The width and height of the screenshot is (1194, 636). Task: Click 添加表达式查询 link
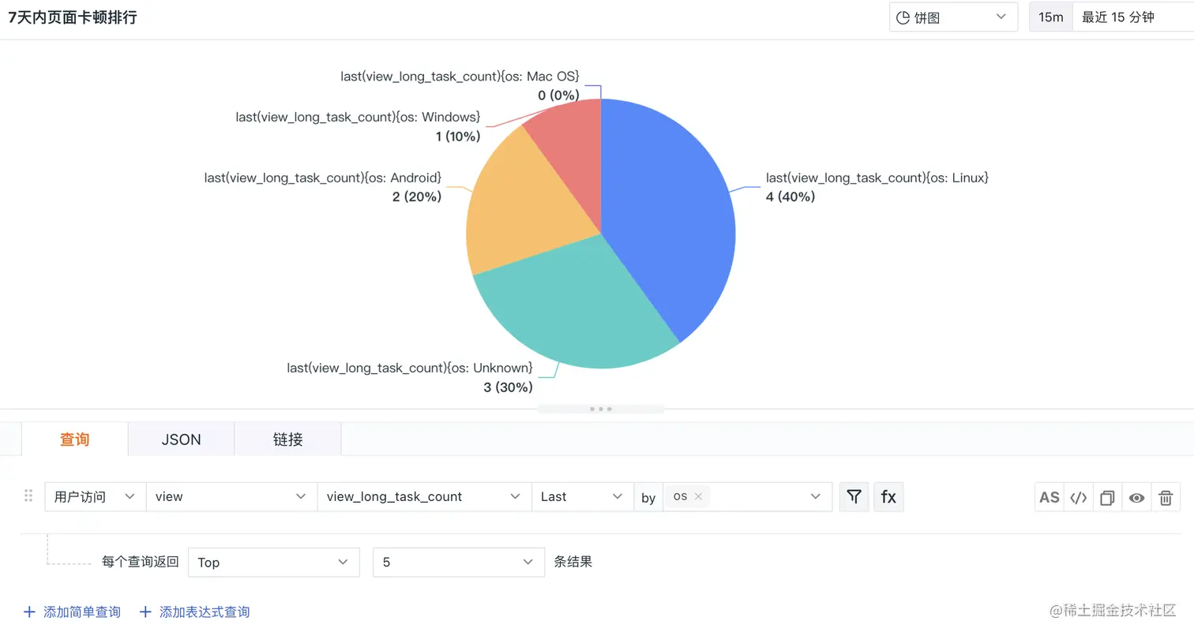tap(194, 612)
